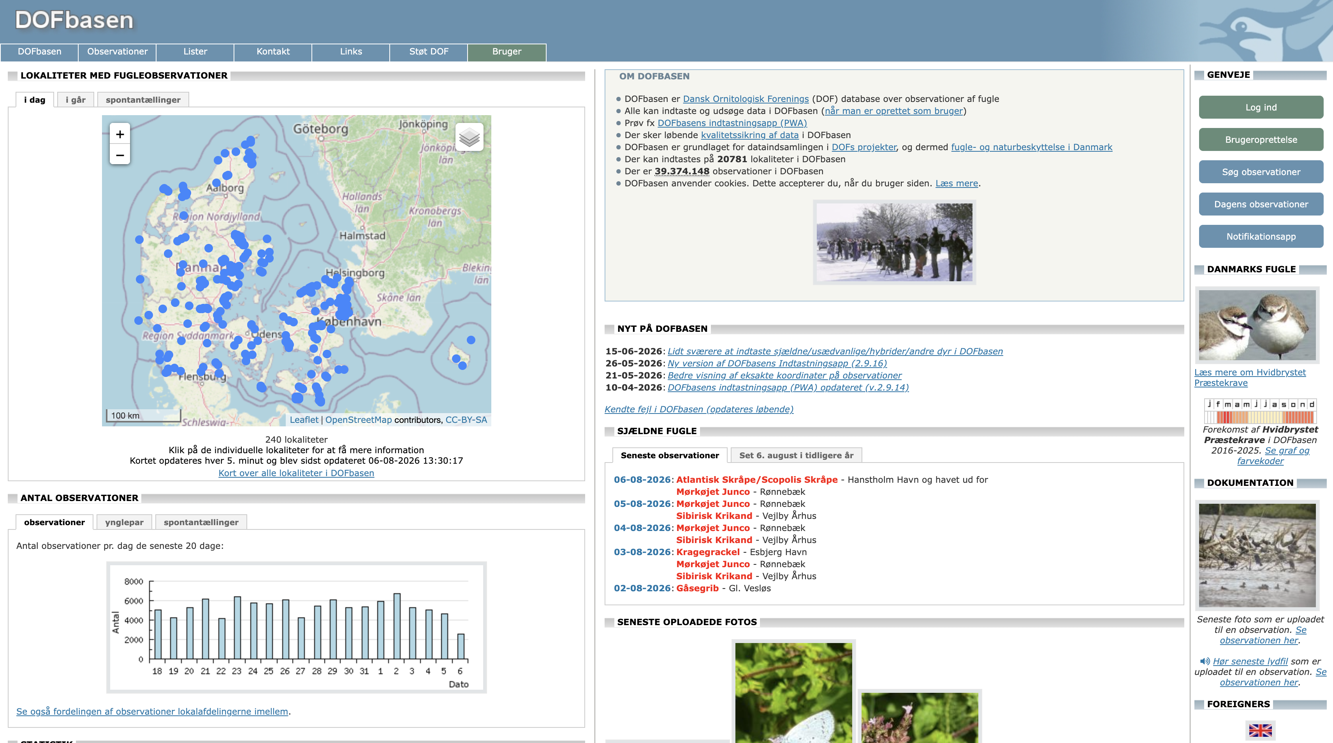
Task: Click the speaker icon beside Hør seneste lydfil
Action: click(x=1205, y=661)
